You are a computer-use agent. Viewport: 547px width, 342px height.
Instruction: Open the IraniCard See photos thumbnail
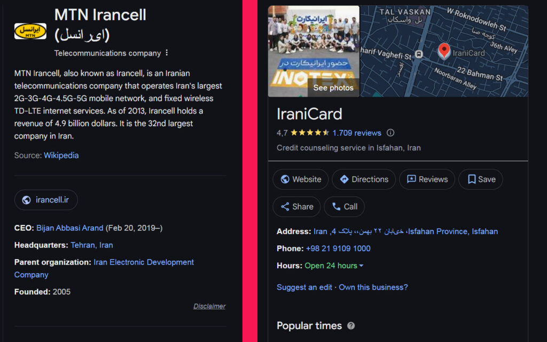click(314, 51)
